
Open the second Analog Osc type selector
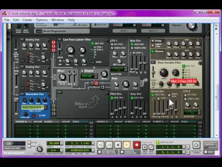(22, 67)
